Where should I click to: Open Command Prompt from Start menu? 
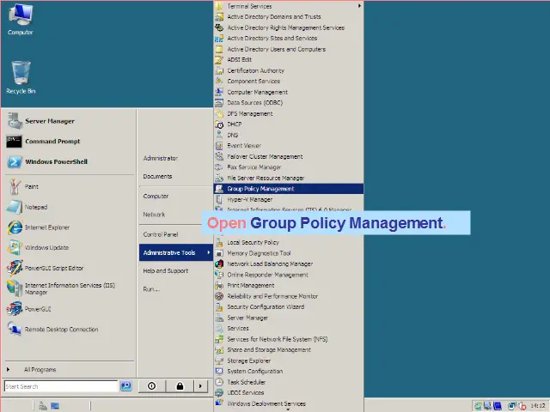[x=70, y=142]
